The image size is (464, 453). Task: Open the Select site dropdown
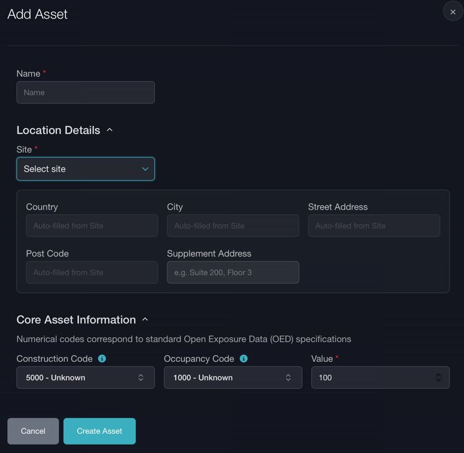tap(86, 169)
